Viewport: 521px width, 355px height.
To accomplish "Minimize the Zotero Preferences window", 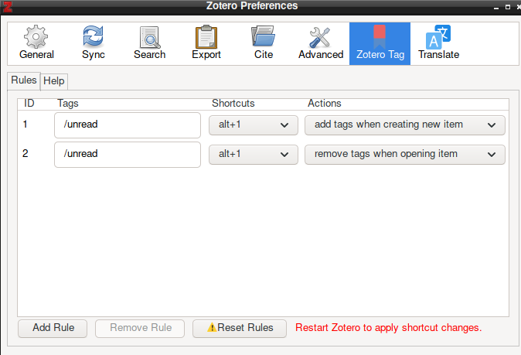I will click(496, 7).
